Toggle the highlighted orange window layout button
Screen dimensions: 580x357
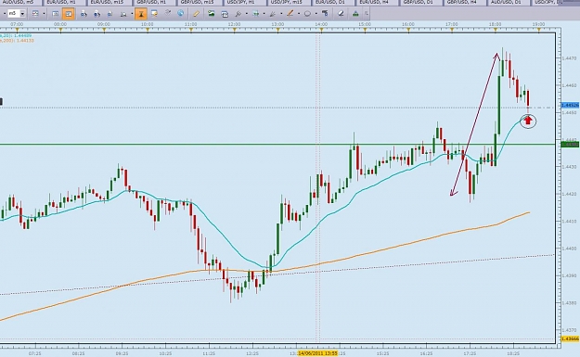click(x=69, y=14)
